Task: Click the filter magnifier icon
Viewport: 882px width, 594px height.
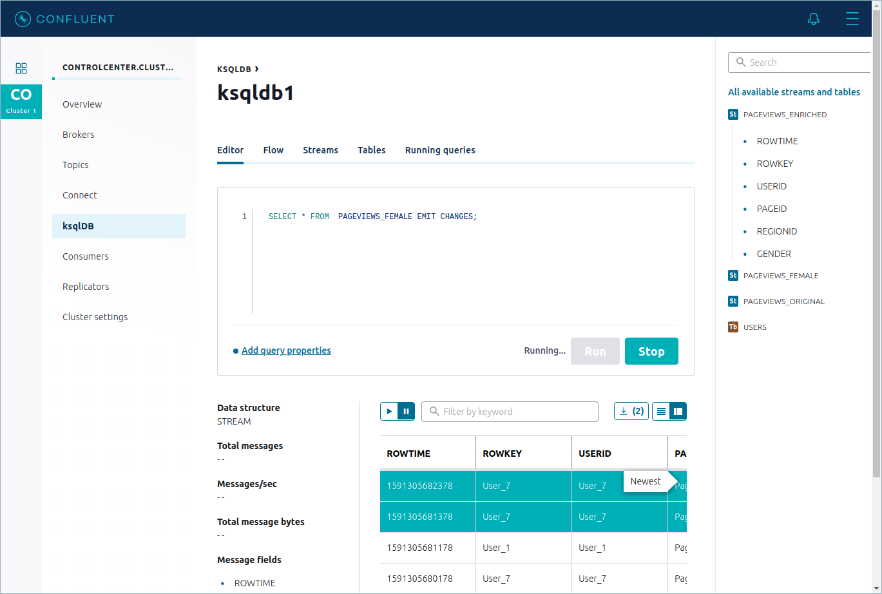Action: tap(434, 412)
